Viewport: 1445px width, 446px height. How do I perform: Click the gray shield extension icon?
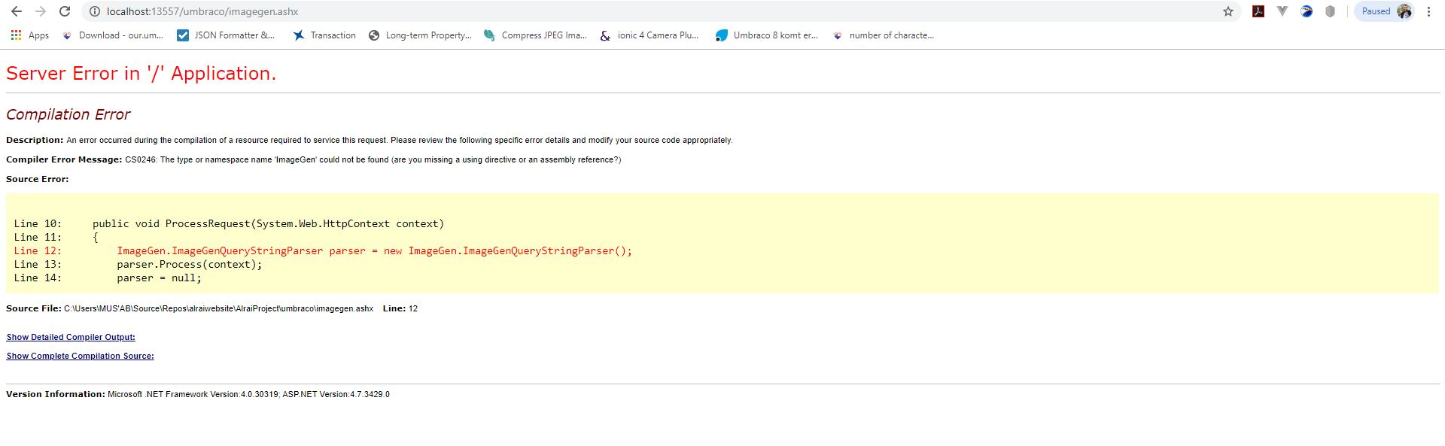(1331, 11)
